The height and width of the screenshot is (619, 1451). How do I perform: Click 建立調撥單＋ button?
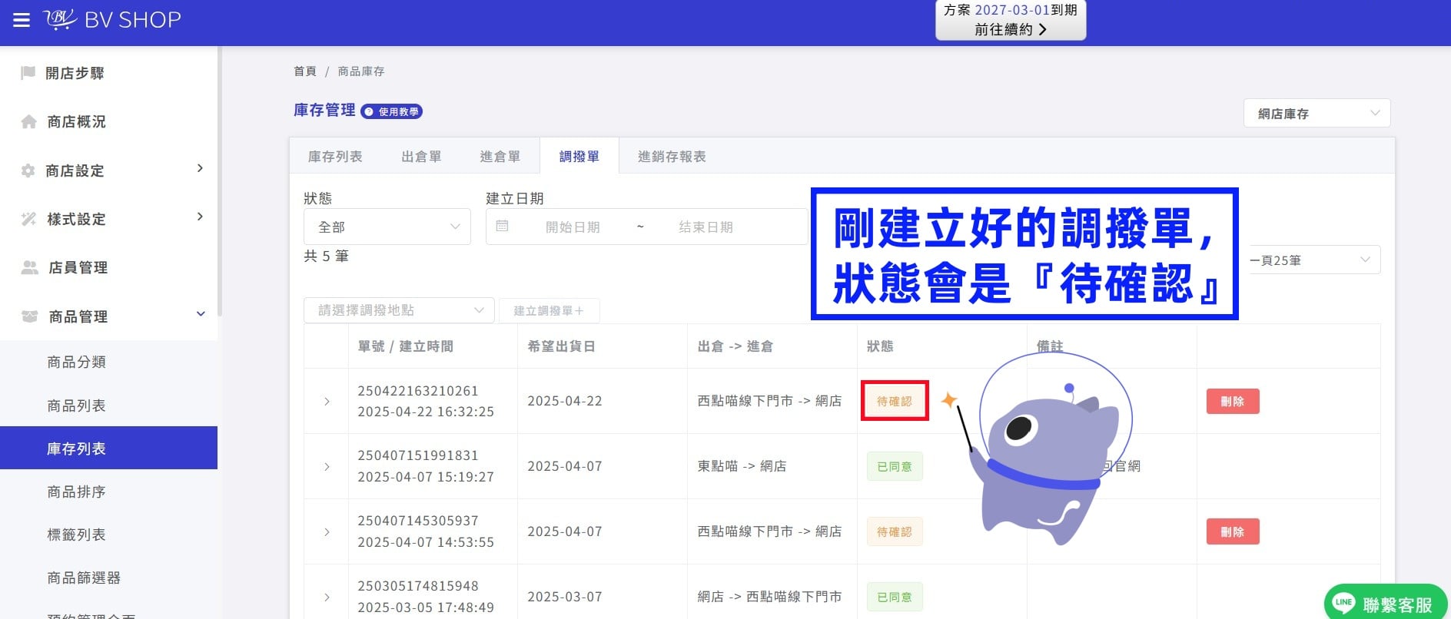tap(549, 310)
